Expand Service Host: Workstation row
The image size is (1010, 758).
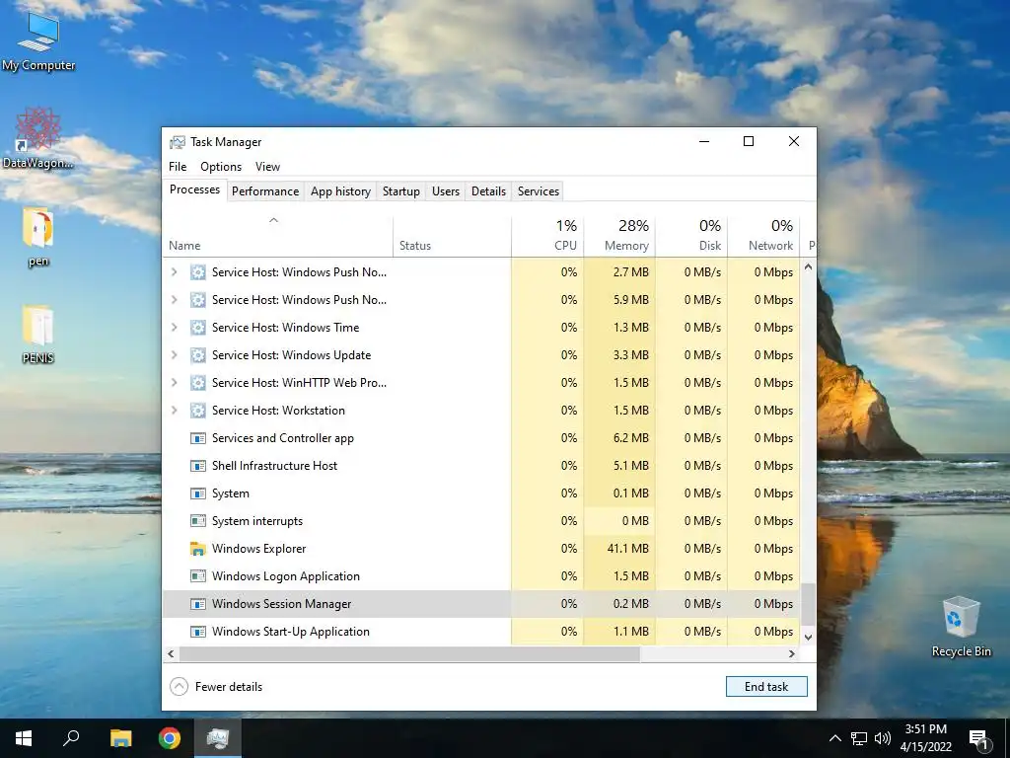click(x=174, y=411)
